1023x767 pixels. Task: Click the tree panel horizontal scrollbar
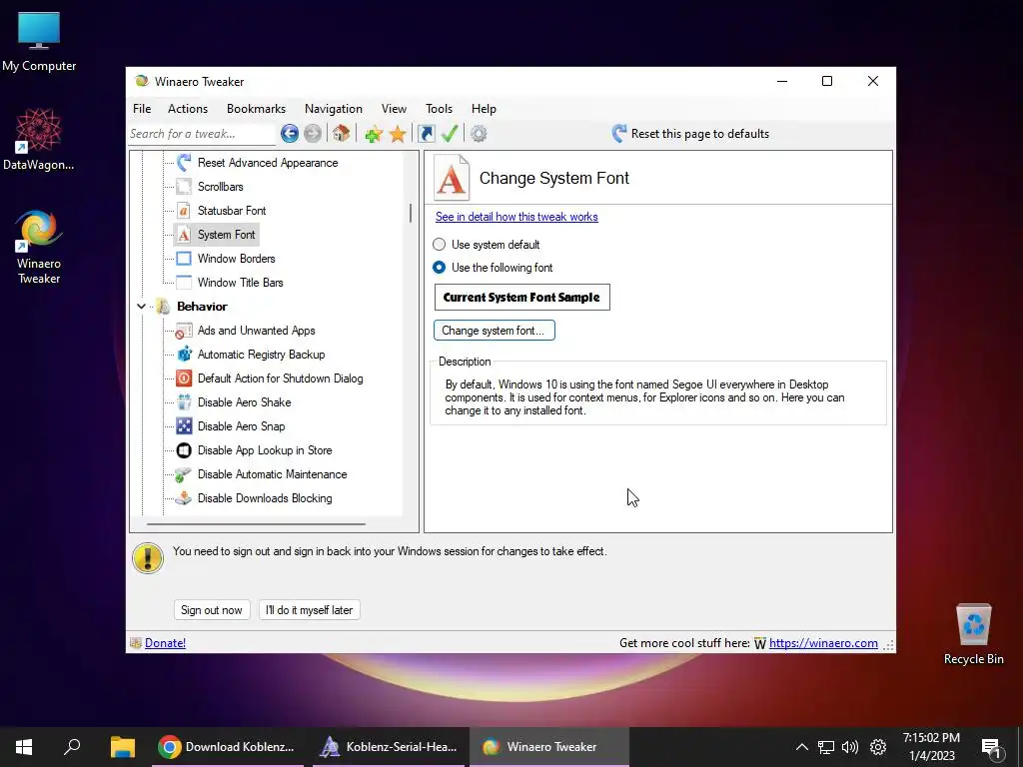256,523
